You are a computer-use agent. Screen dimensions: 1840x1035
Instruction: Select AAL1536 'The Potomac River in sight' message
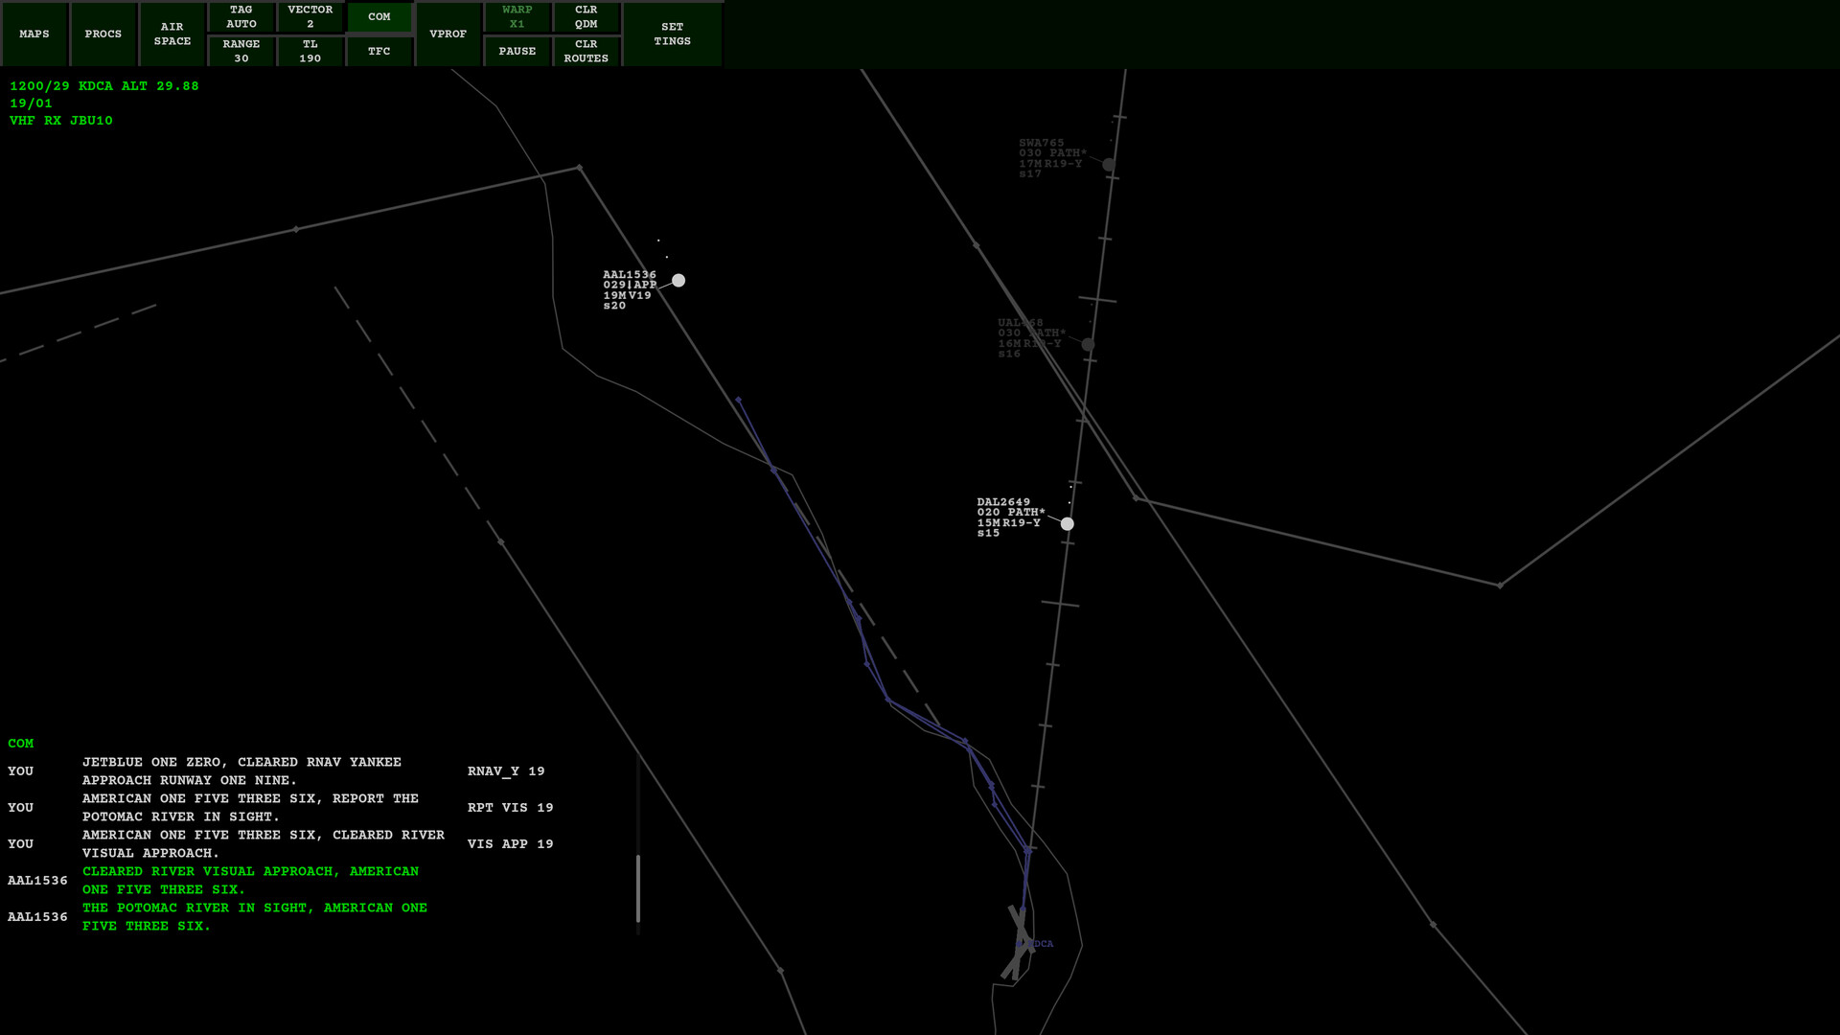255,917
